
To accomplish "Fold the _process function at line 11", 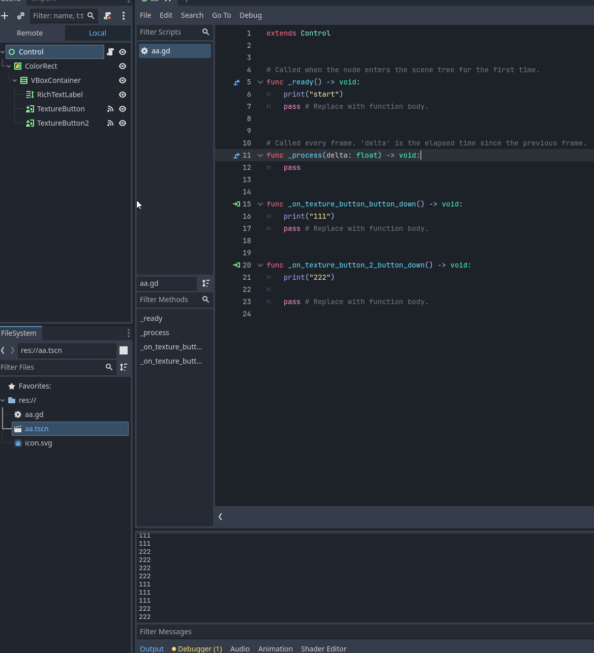I will [x=260, y=155].
